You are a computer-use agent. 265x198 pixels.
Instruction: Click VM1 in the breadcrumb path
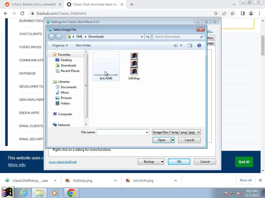[79, 37]
